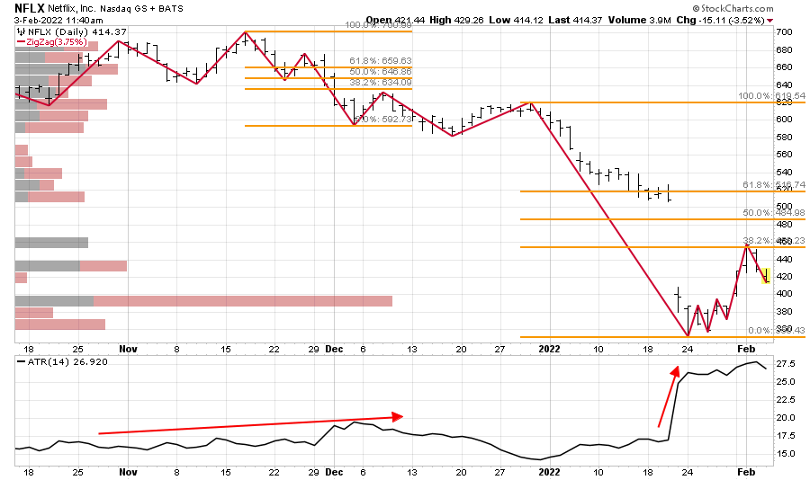Image resolution: width=810 pixels, height=480 pixels.
Task: Click the 15.0 ATR axis label
Action: 785,454
